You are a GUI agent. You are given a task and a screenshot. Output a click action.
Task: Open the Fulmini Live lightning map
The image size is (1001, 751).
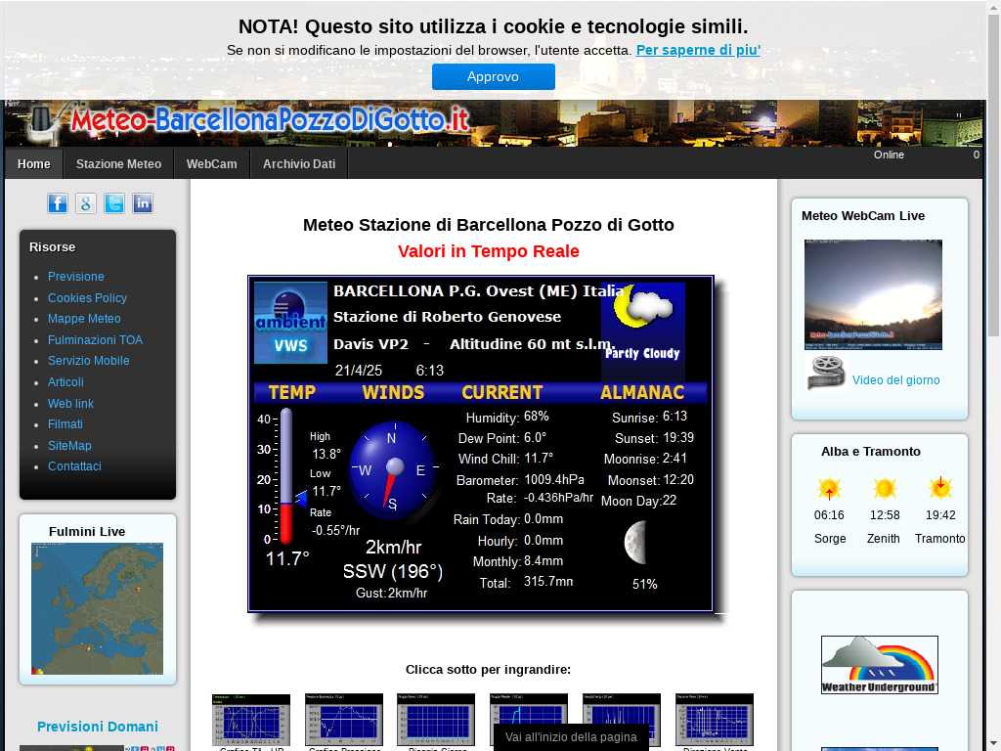(x=97, y=608)
